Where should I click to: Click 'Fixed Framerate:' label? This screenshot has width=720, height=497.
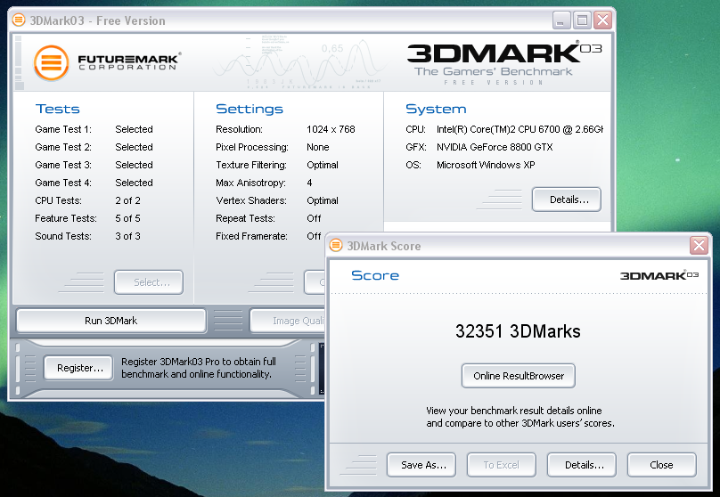251,236
